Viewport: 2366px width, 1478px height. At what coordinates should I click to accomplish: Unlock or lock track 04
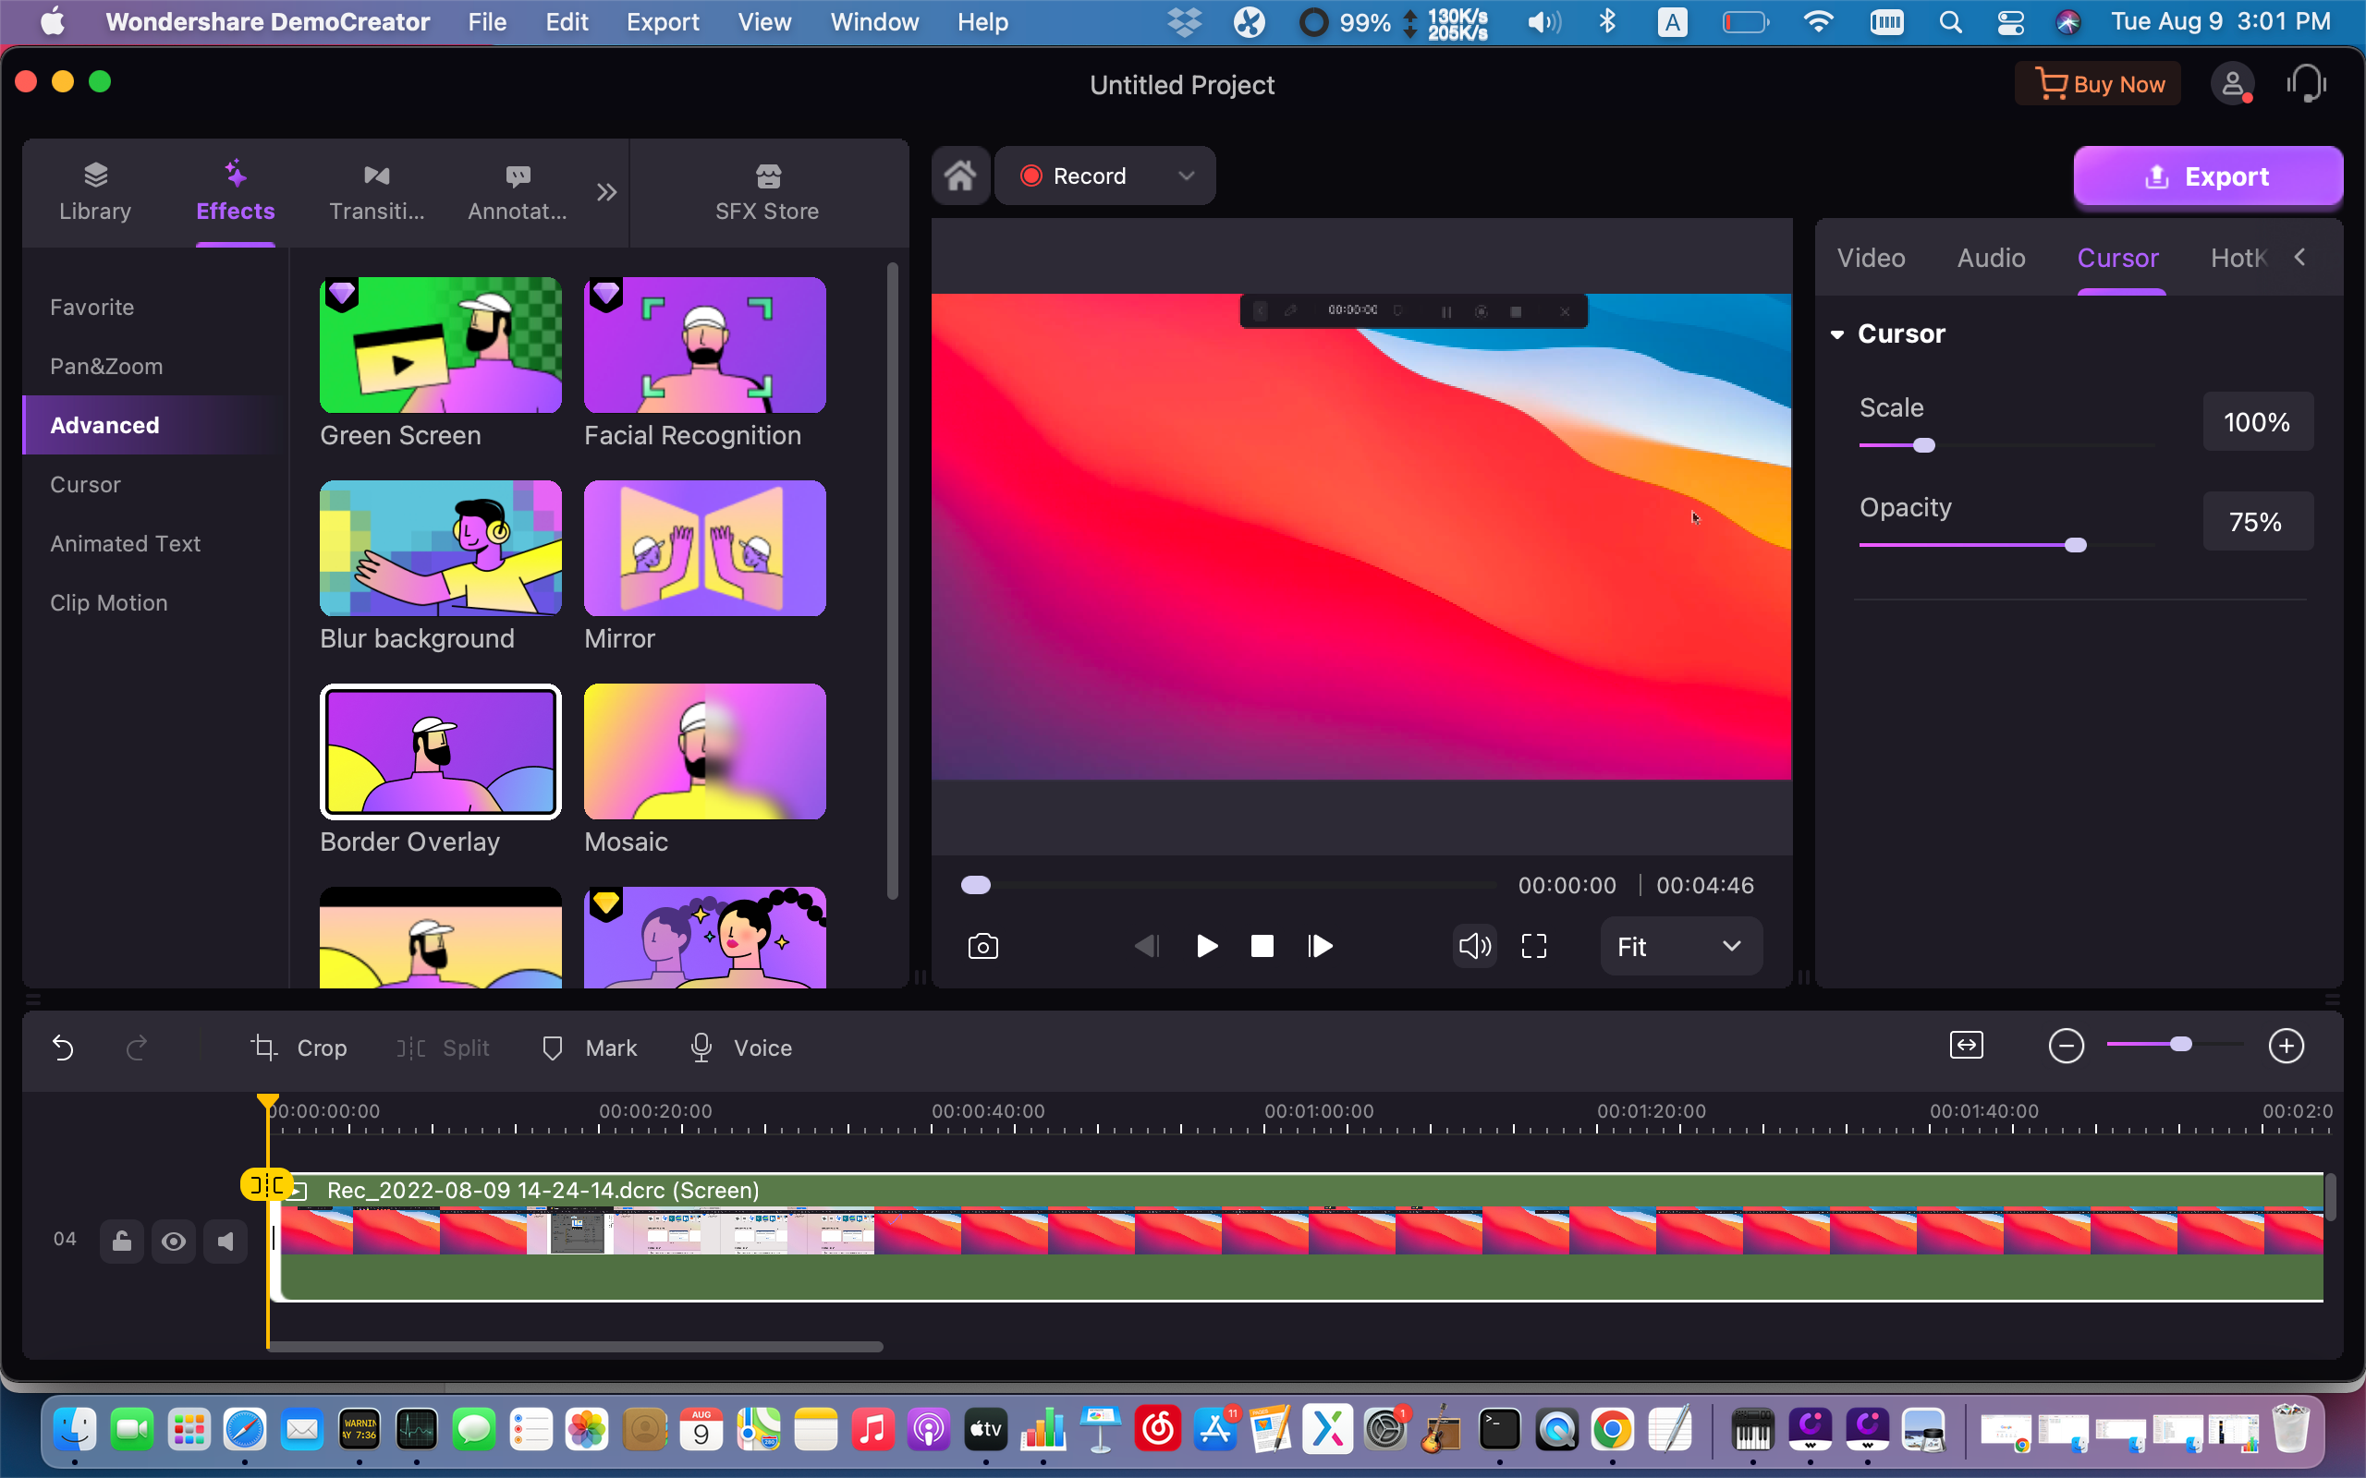(122, 1242)
